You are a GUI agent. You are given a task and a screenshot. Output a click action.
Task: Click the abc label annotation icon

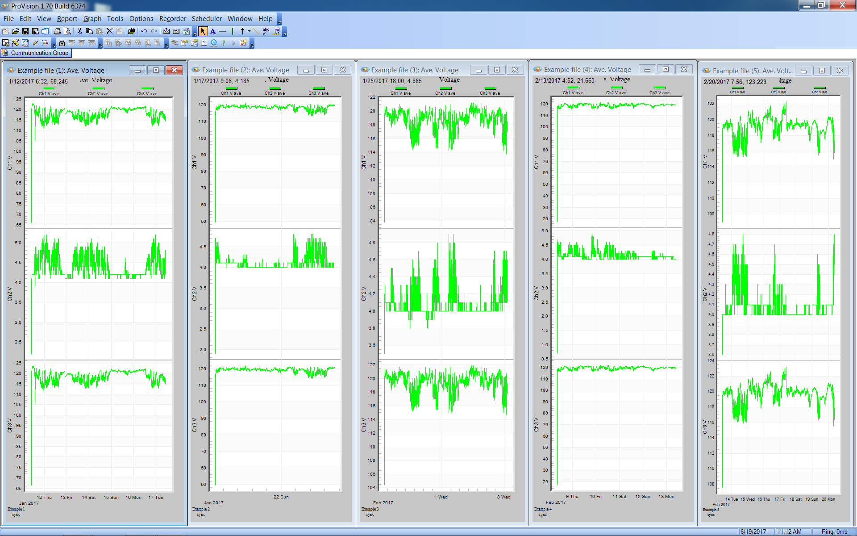click(266, 31)
